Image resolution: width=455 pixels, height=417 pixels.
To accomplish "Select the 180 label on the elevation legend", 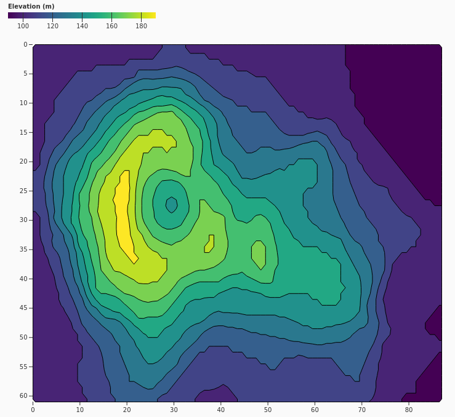I will point(142,26).
